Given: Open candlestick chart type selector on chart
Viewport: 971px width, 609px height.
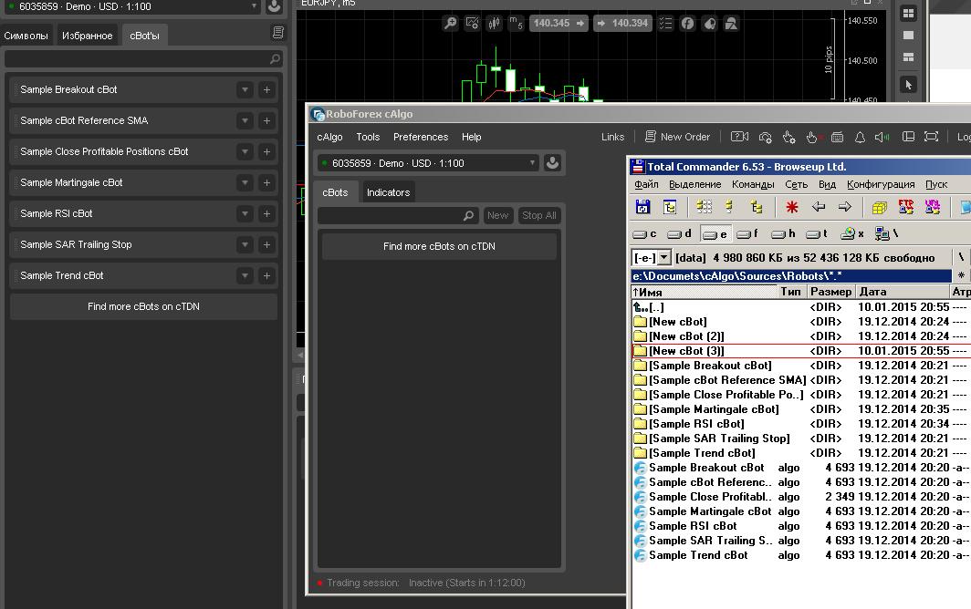Looking at the screenshot, I should 494,24.
